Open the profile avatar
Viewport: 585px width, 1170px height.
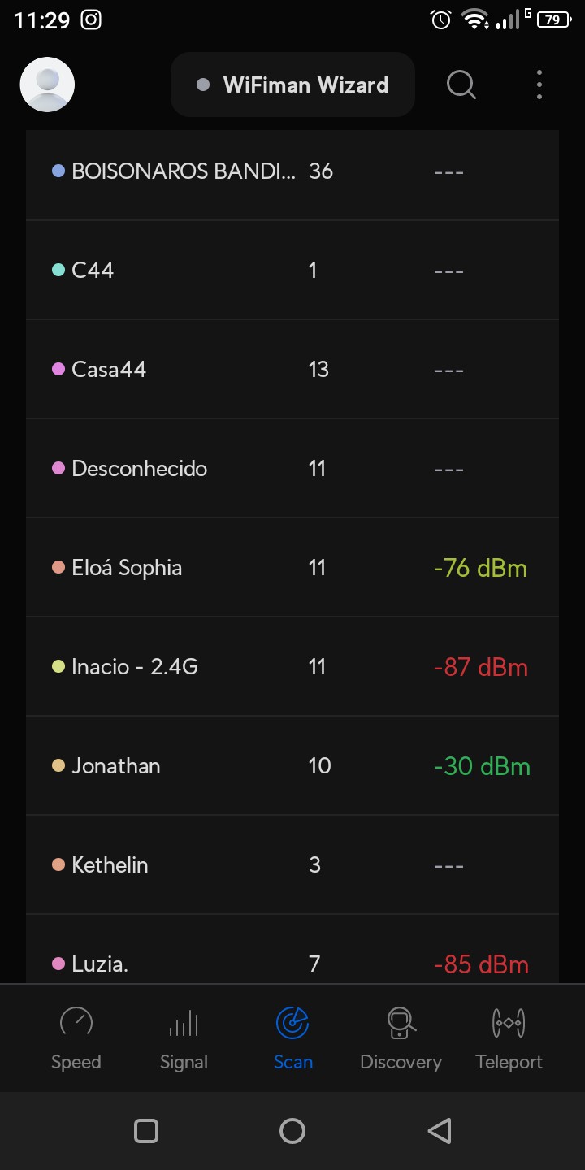(x=47, y=84)
